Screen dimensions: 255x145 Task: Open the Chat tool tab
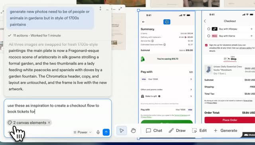[x=154, y=130]
